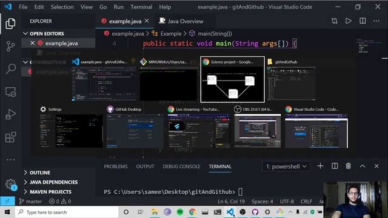The width and height of the screenshot is (388, 218).
Task: Close example.java in Open Editors list
Action: tap(32, 43)
